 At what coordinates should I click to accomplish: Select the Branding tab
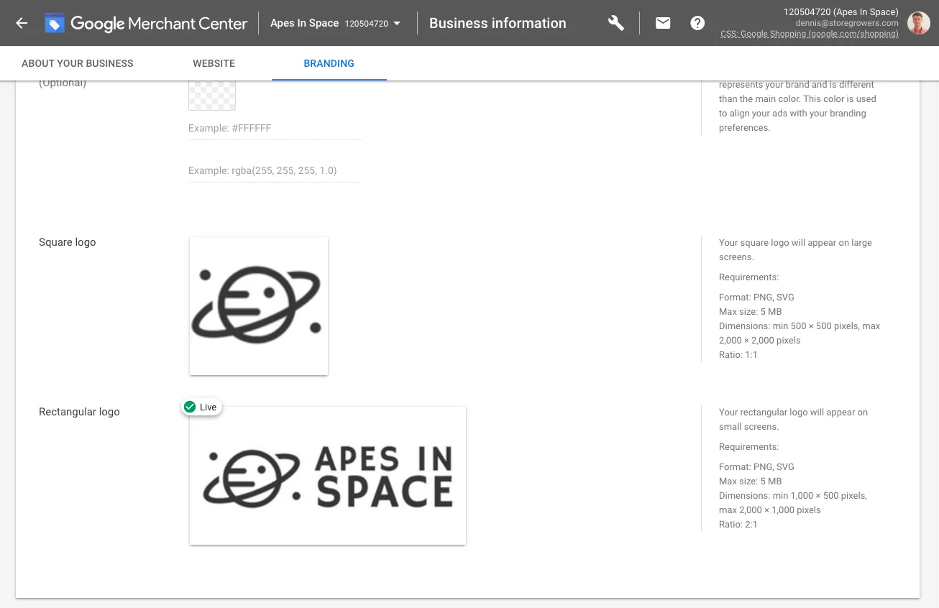tap(329, 63)
